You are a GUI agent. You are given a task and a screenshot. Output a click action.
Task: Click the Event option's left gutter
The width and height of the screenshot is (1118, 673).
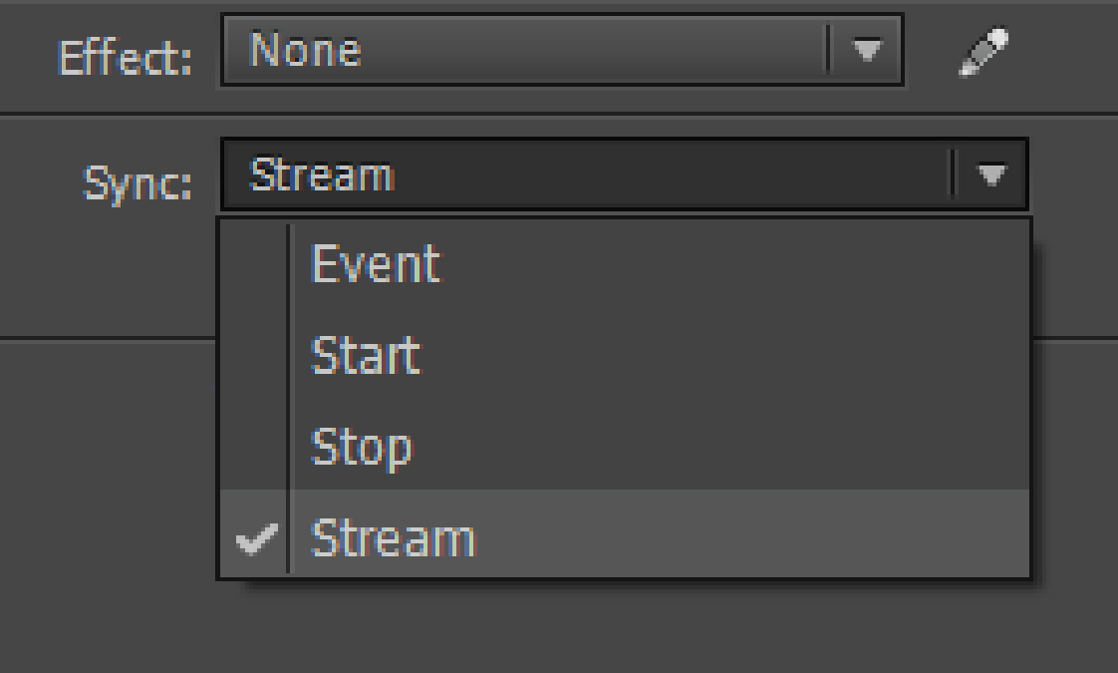click(255, 264)
